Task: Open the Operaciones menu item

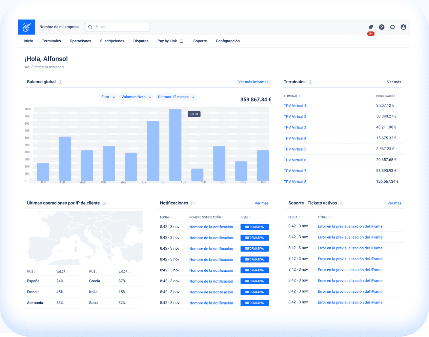Action: coord(80,41)
